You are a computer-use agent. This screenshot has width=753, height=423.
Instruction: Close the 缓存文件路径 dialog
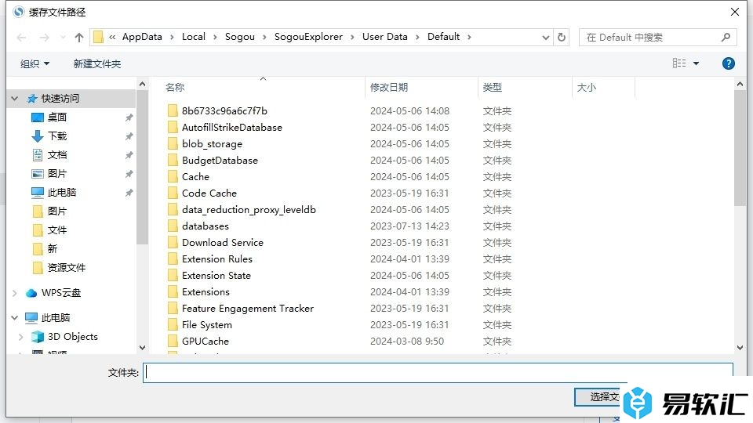pyautogui.click(x=735, y=12)
